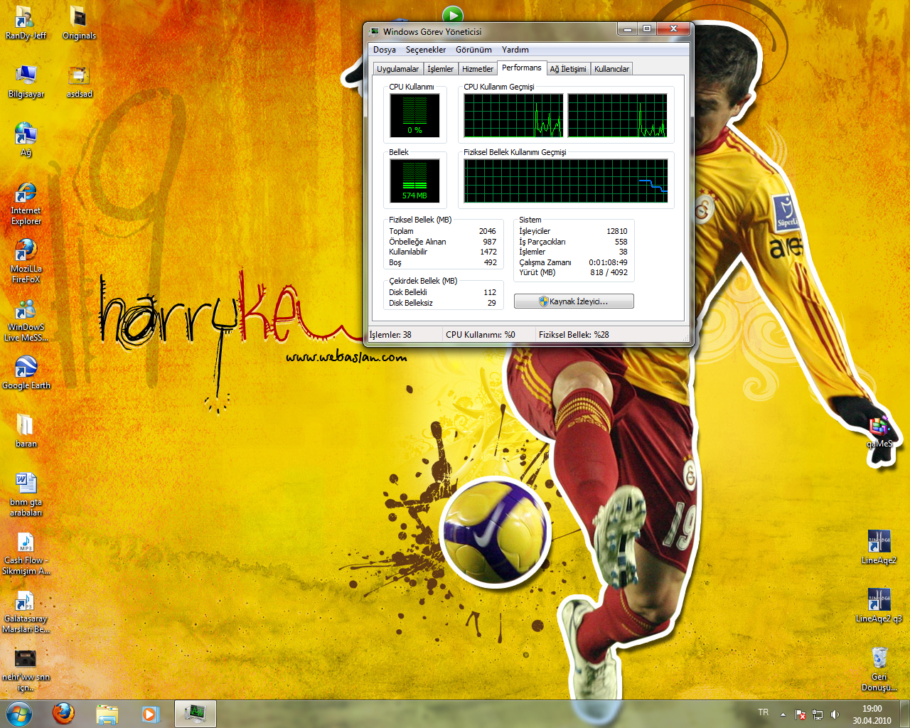Click the İş Parçacıkları 558 row
The image size is (910, 728).
click(x=573, y=242)
